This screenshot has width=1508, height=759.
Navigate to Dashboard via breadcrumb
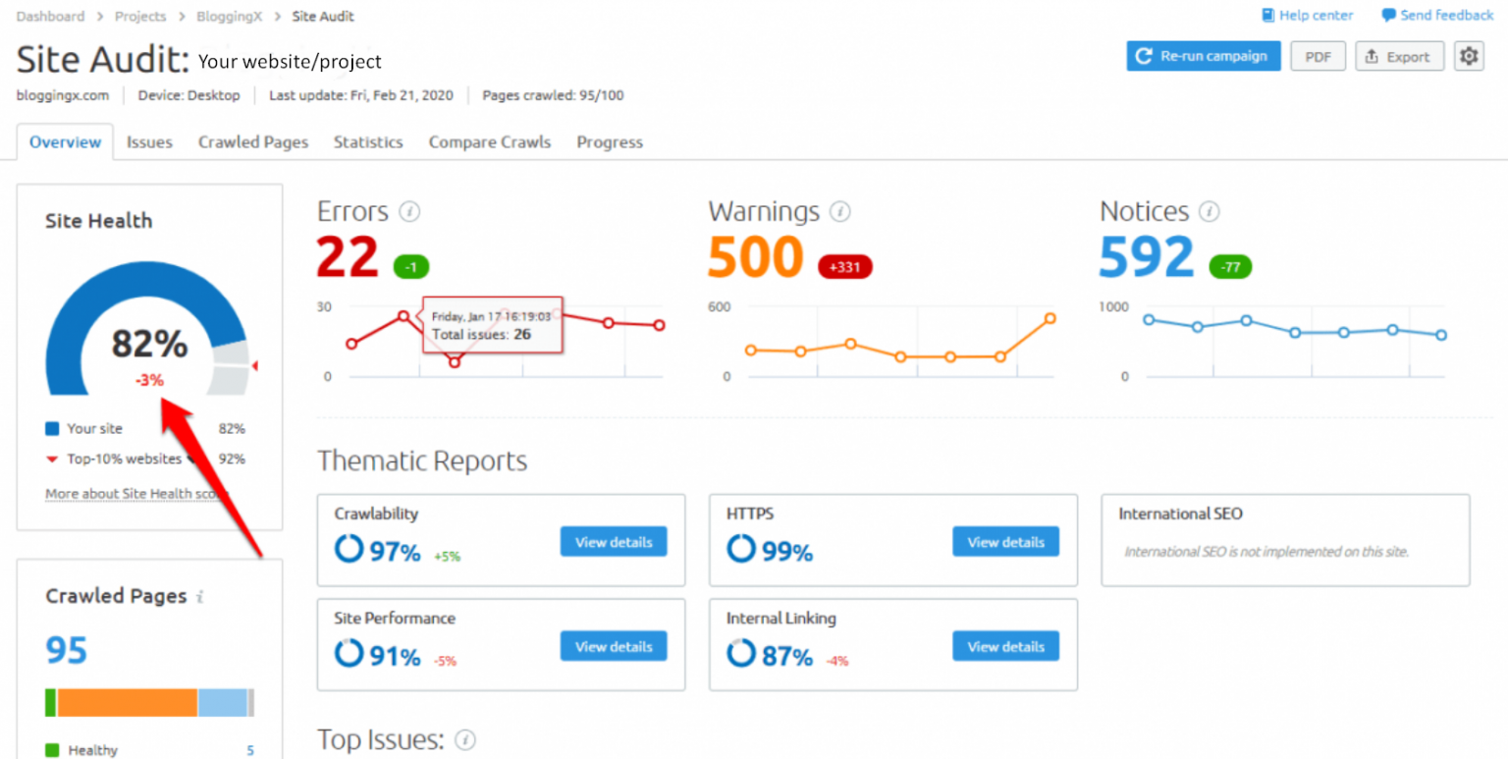point(50,16)
